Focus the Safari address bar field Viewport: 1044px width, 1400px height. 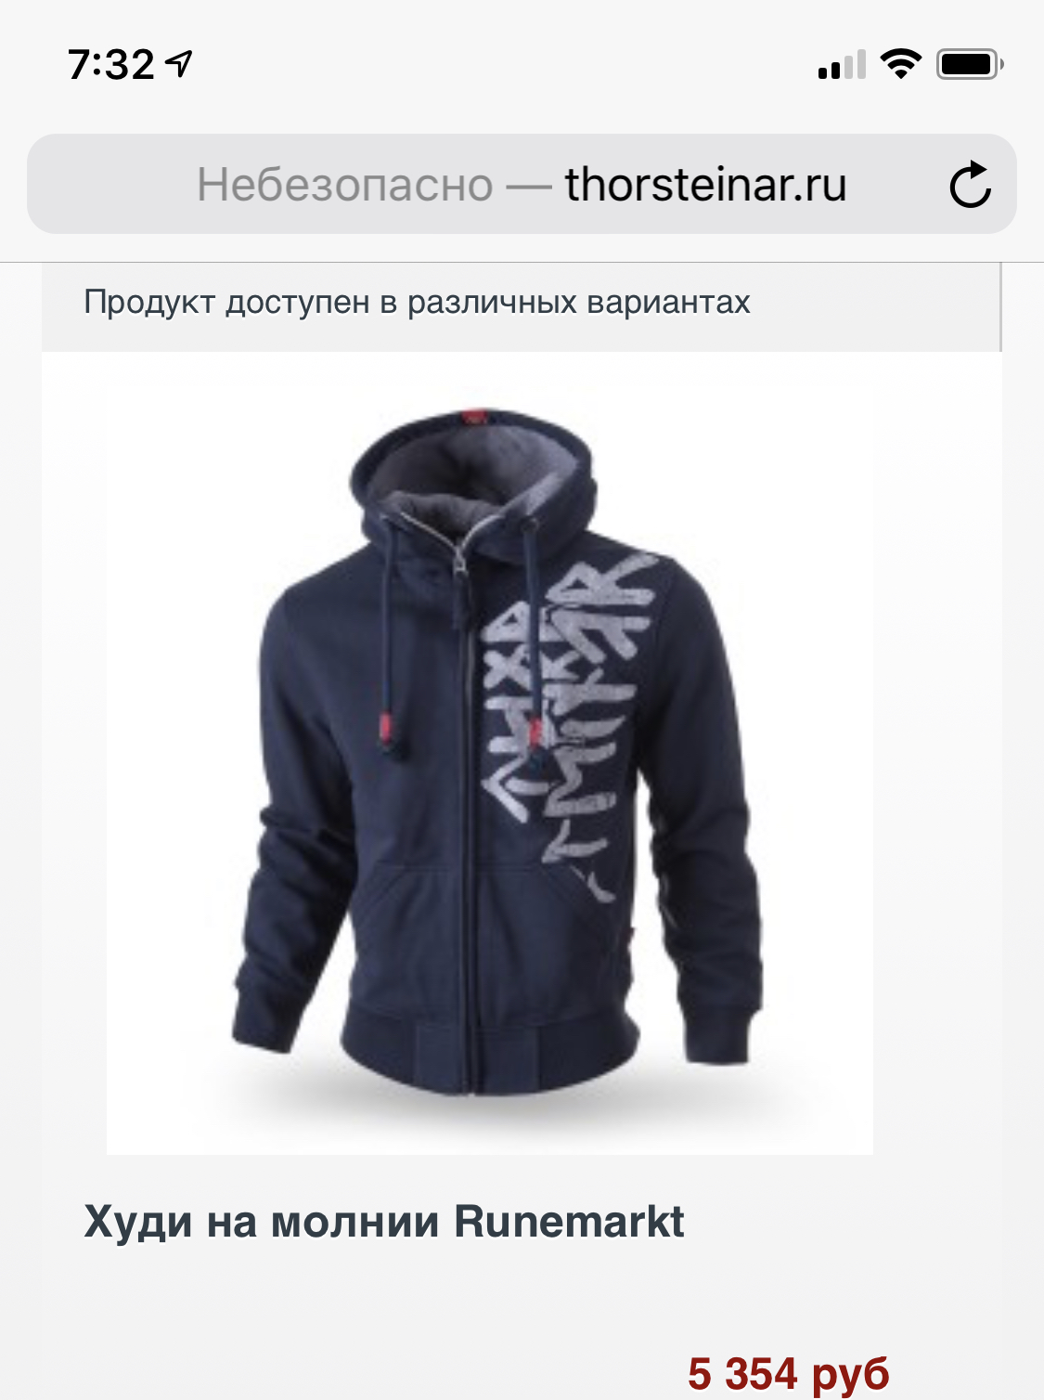point(522,184)
